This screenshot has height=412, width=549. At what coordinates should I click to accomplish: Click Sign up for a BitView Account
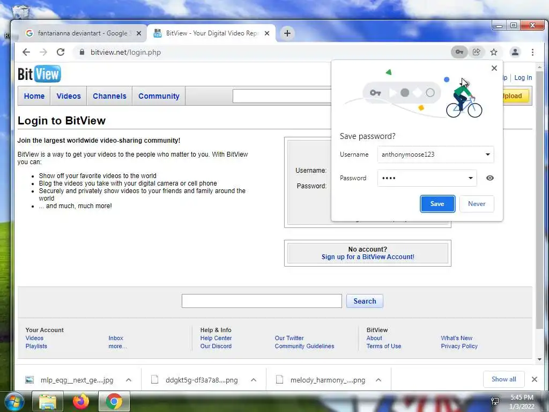368,257
